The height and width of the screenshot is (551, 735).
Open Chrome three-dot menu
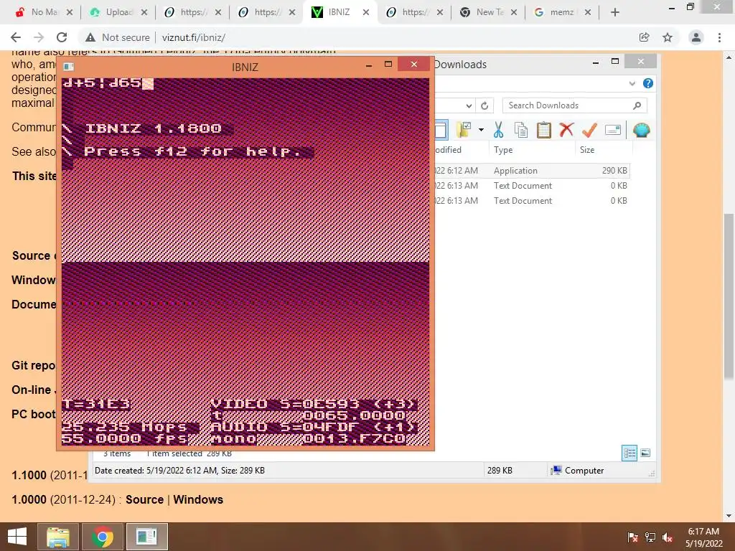click(x=719, y=37)
